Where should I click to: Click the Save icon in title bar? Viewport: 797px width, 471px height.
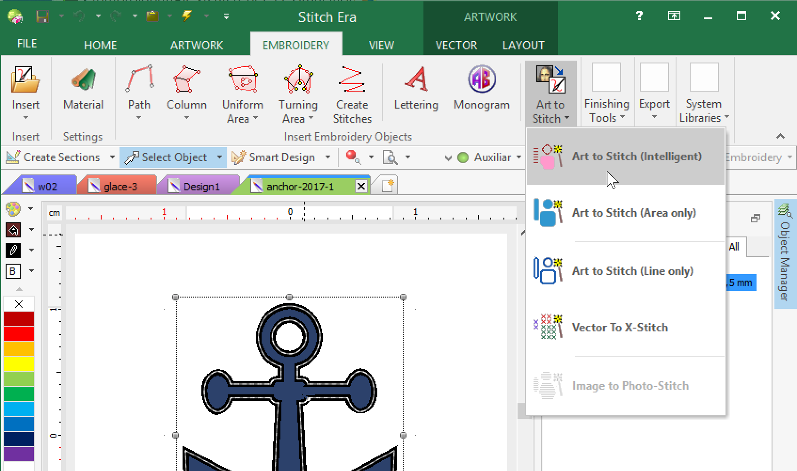point(42,17)
